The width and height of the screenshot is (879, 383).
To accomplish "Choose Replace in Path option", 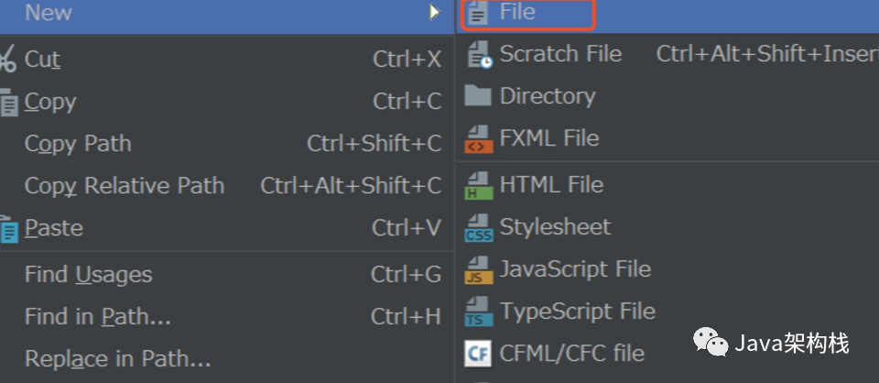I will (117, 359).
